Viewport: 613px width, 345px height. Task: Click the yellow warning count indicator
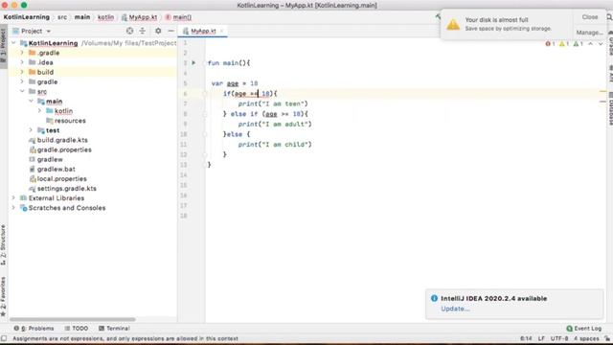pos(564,44)
